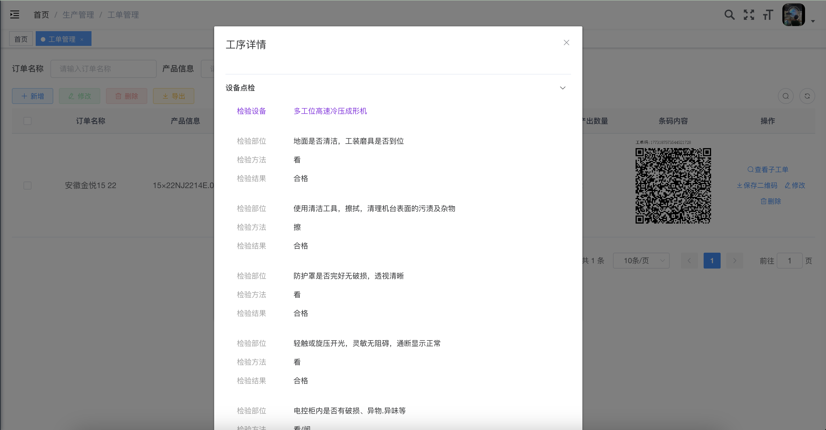Viewport: 826px width, 430px height.
Task: Click the 条码内容 column header
Action: [673, 121]
